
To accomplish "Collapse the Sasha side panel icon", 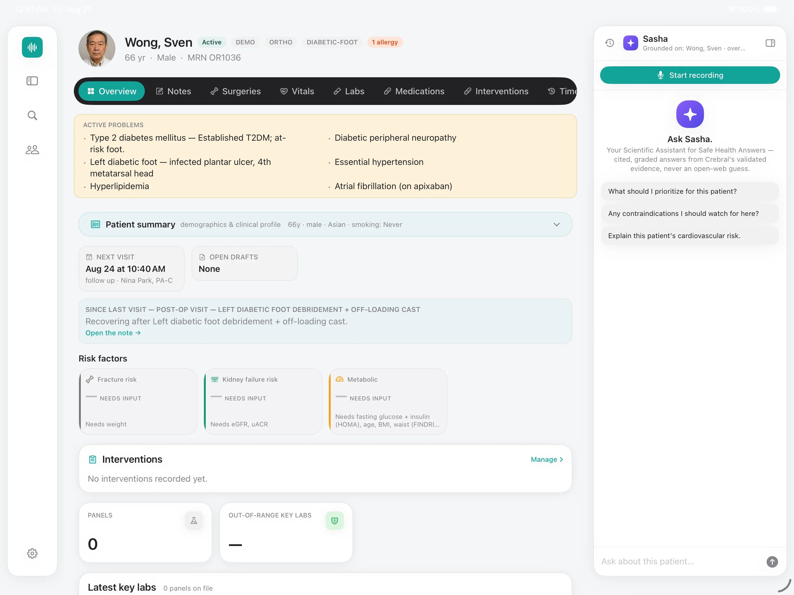I will coord(770,43).
